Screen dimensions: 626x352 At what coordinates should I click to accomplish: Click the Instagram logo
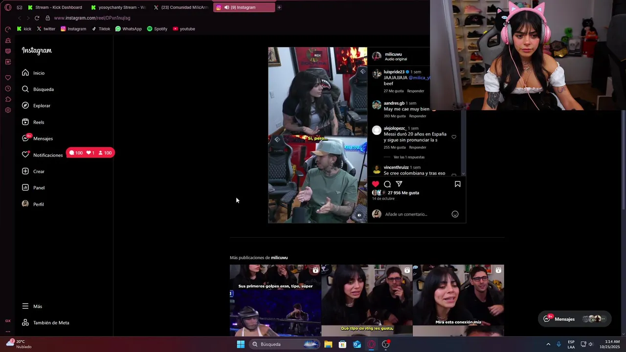pyautogui.click(x=37, y=50)
